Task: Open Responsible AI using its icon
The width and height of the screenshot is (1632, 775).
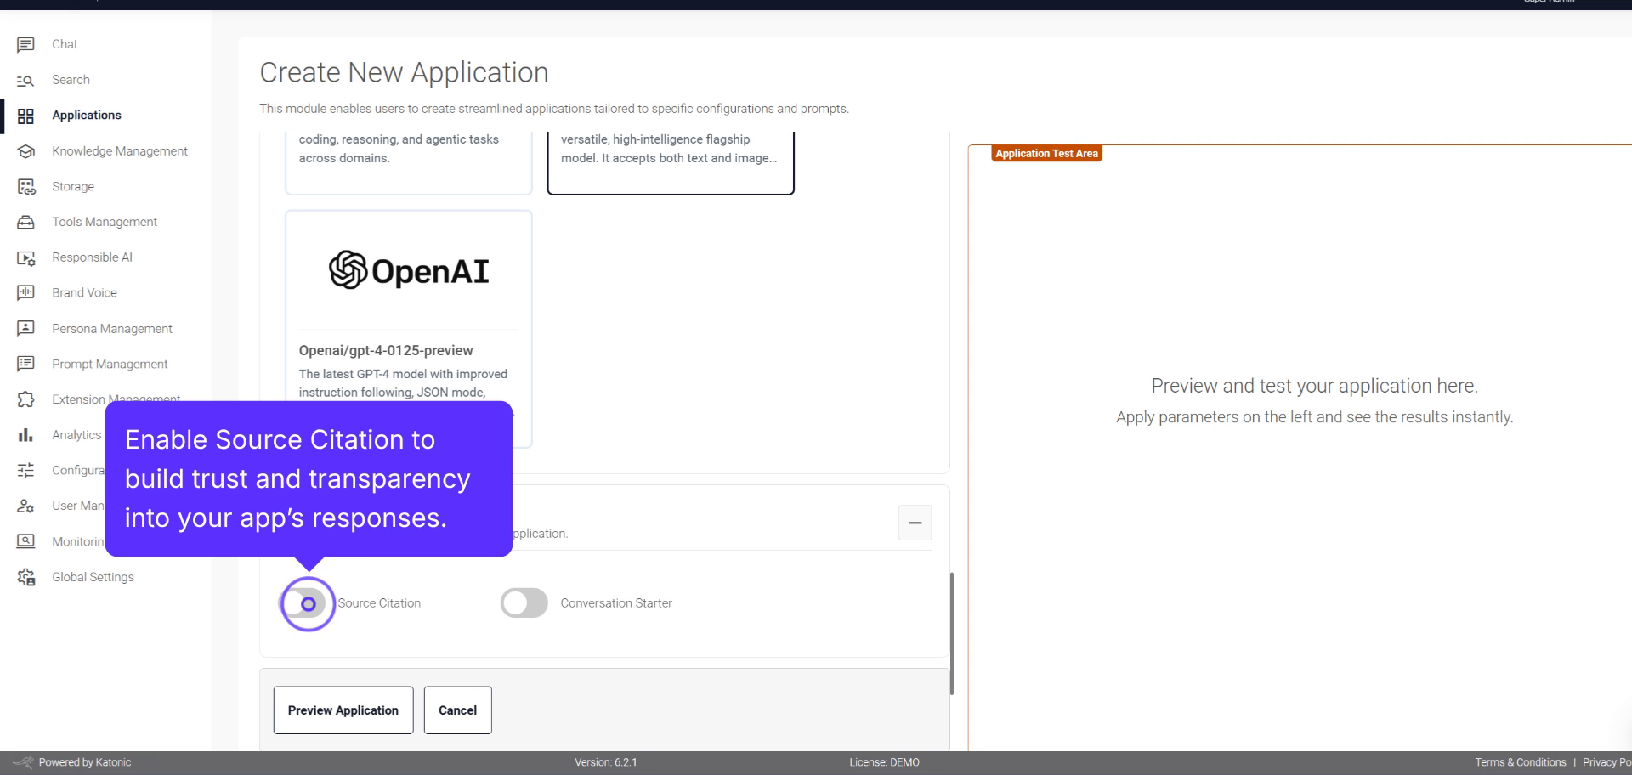Action: pos(26,257)
